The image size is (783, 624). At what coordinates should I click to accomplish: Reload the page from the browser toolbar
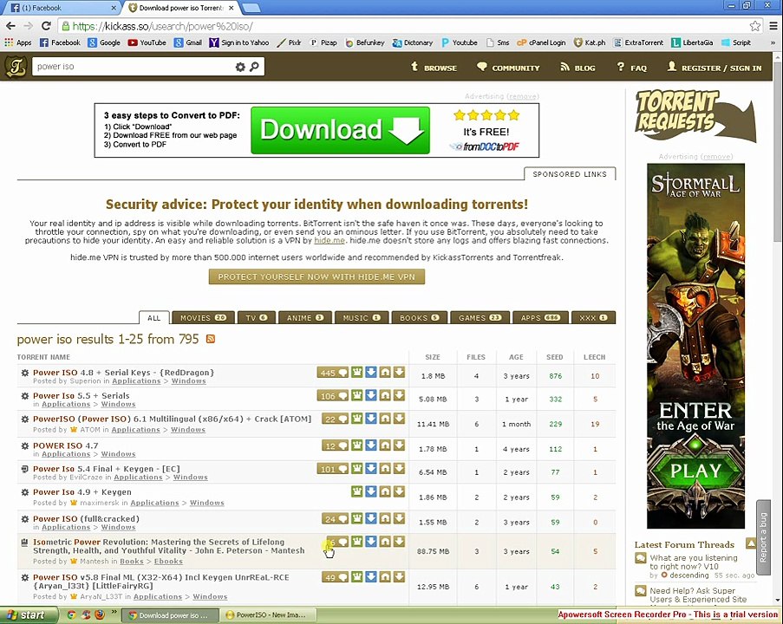tap(47, 26)
